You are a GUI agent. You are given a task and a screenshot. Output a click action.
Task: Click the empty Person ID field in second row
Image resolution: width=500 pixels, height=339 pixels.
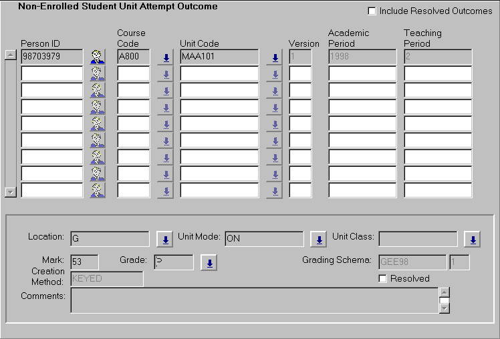52,74
